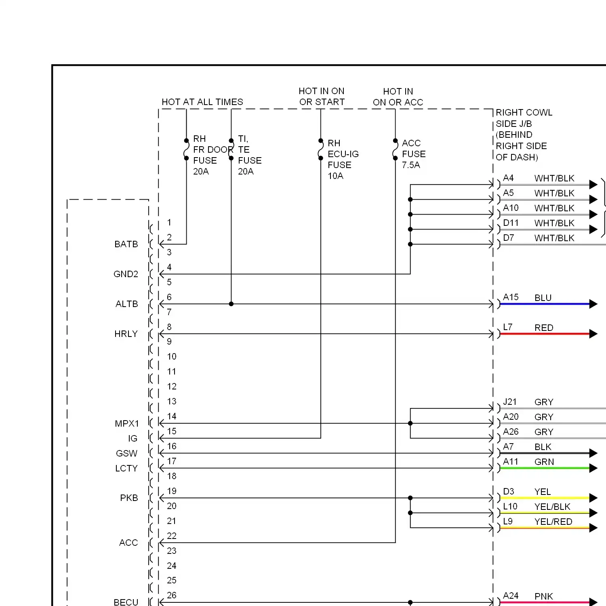Click the HOT IN ON OR START label

(322, 97)
